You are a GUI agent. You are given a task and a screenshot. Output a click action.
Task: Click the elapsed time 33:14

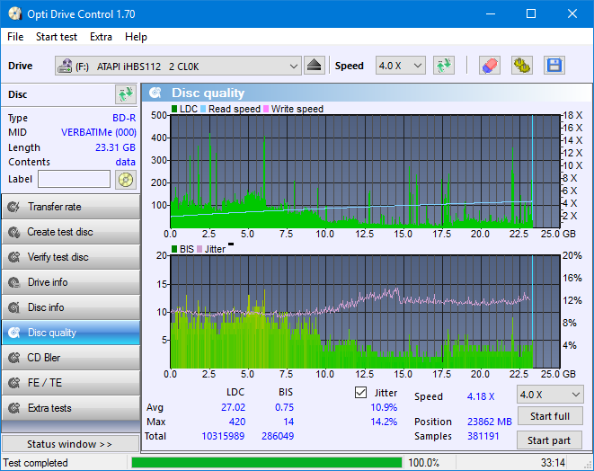(x=553, y=463)
